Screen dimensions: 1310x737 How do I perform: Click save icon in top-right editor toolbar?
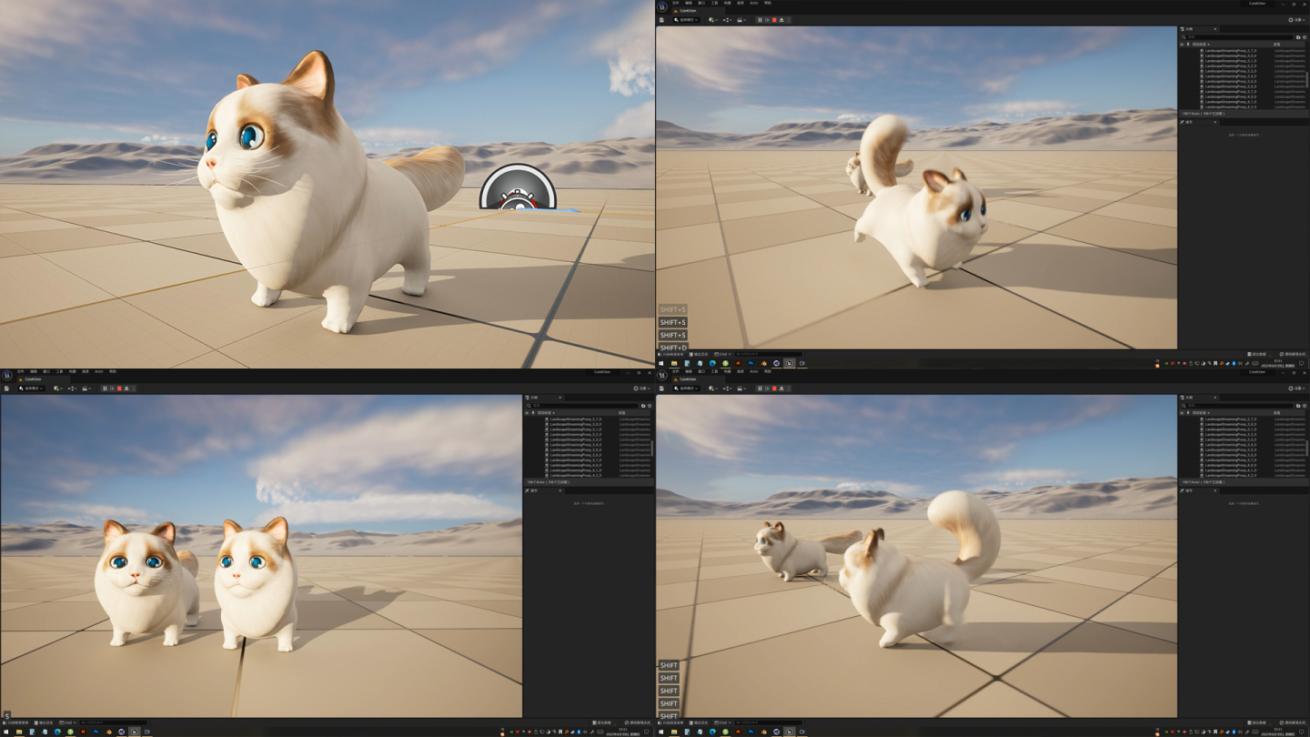click(661, 20)
